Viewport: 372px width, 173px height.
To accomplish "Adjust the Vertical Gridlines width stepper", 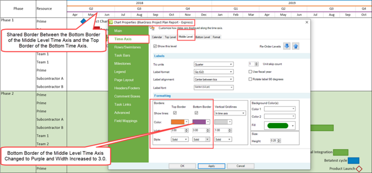I will click(x=230, y=130).
